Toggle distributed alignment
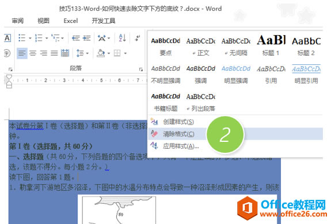331x224 pixels. coord(65,53)
